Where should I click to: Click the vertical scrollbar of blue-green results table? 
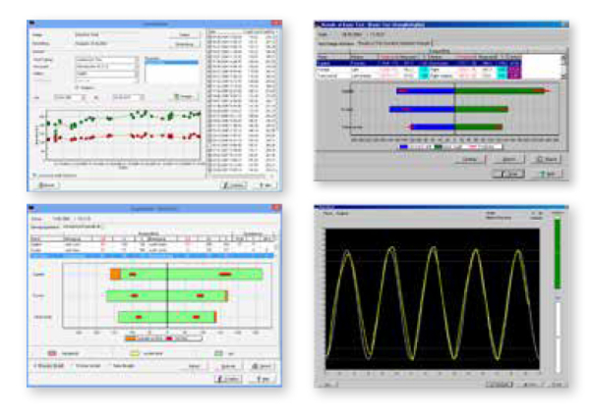563,67
